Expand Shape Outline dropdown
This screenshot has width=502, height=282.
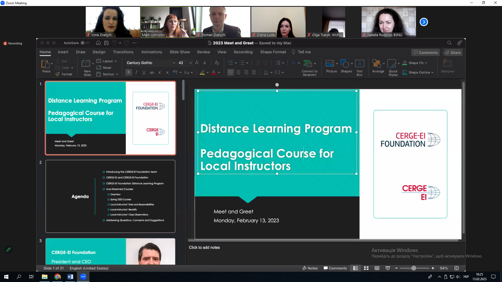(x=432, y=73)
